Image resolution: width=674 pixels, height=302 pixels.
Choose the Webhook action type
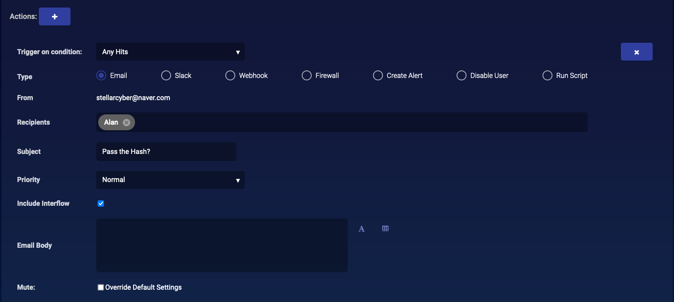[230, 76]
